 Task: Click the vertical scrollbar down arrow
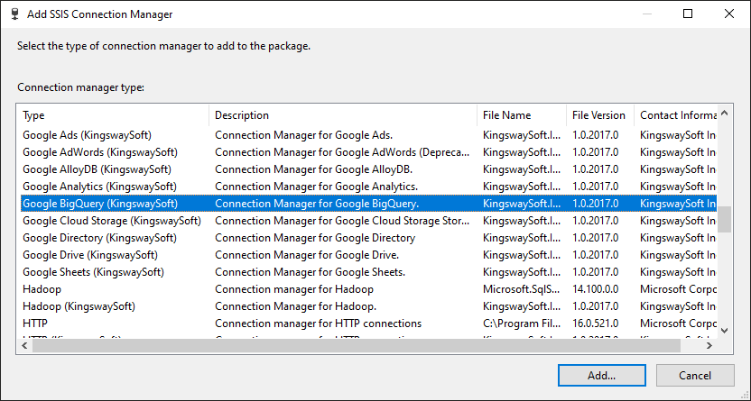(724, 331)
